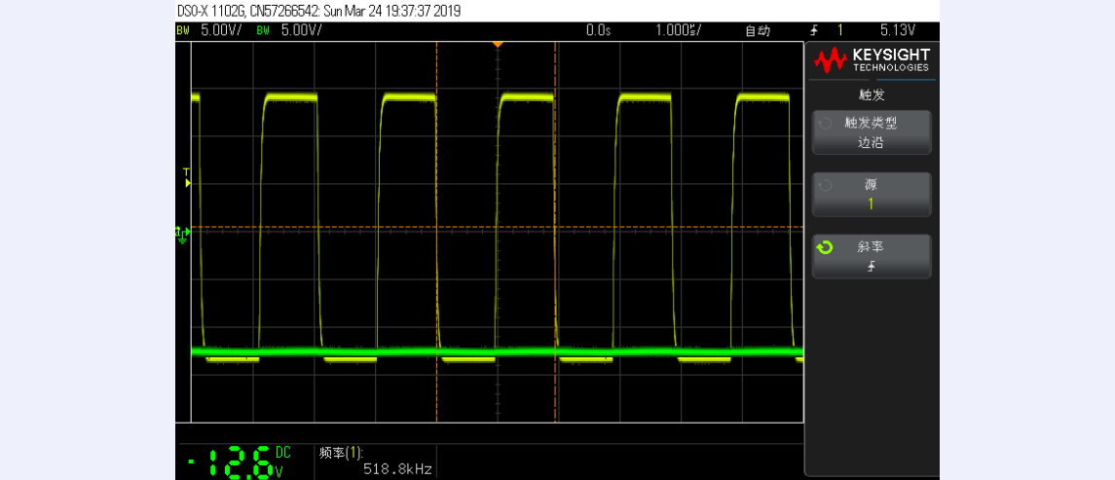The image size is (1115, 480).
Task: Click the green channel 2 flat trace
Action: click(x=498, y=351)
